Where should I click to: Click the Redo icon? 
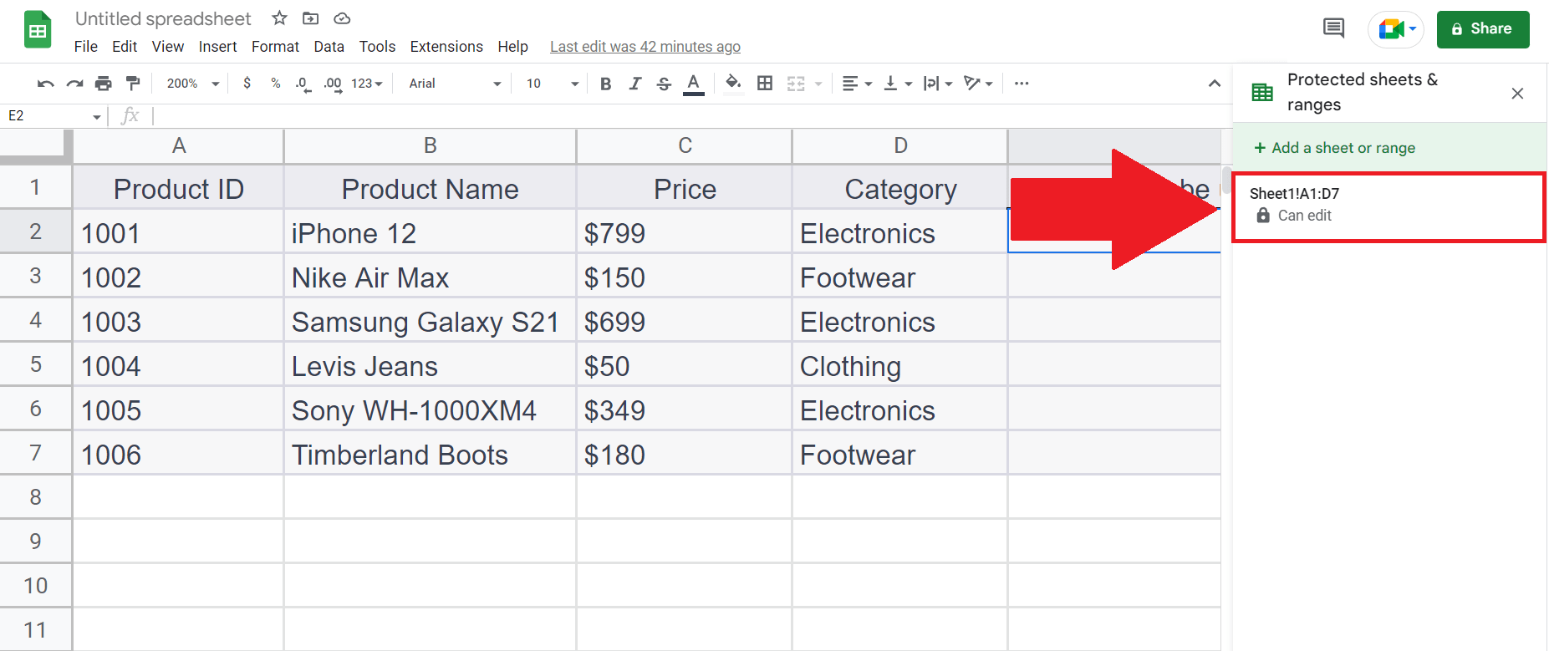(x=74, y=84)
